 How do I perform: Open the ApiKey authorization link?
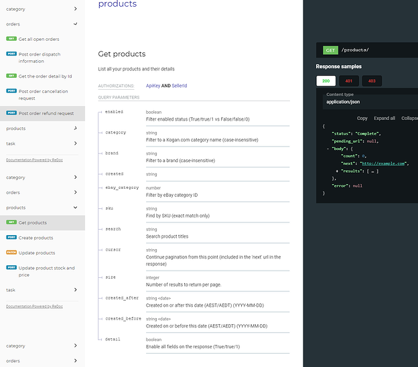pos(153,86)
